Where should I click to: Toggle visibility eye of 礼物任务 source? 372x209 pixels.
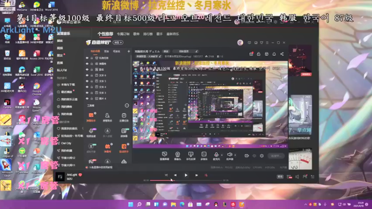(87, 58)
